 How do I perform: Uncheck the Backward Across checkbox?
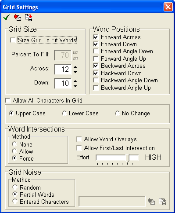(x=96, y=66)
